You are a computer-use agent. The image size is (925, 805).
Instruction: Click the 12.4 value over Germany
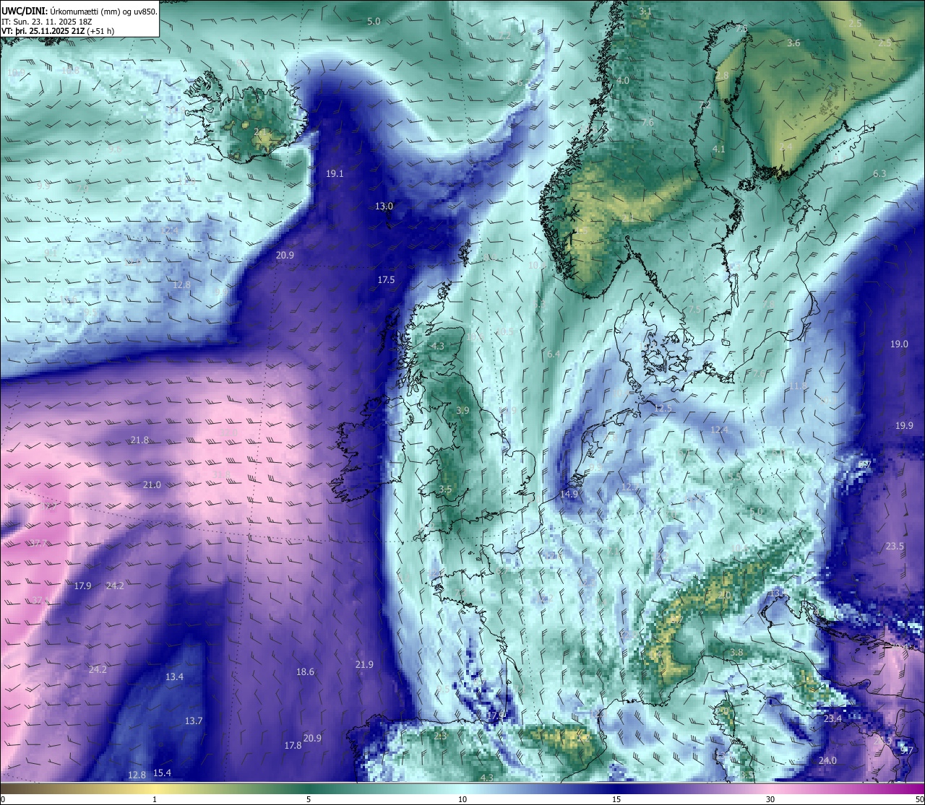pyautogui.click(x=719, y=430)
